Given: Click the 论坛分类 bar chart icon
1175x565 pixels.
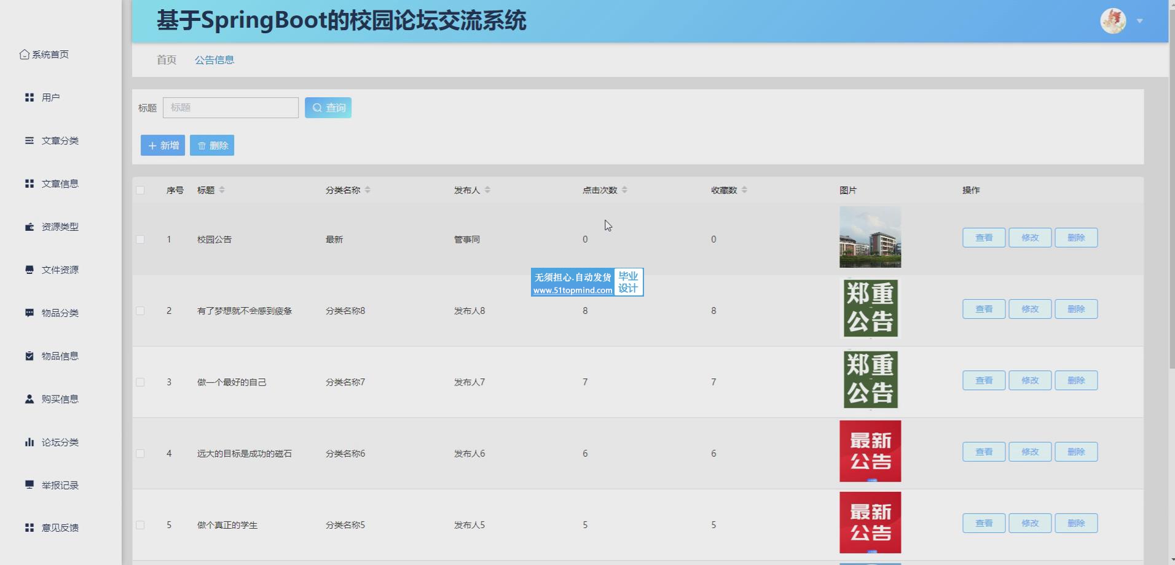Looking at the screenshot, I should [x=29, y=442].
